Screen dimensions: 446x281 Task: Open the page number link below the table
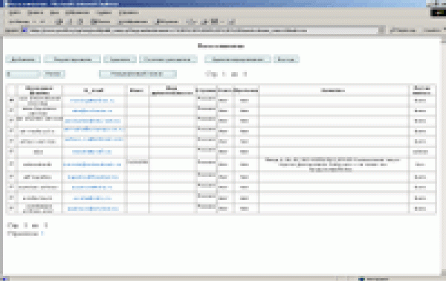[42, 233]
